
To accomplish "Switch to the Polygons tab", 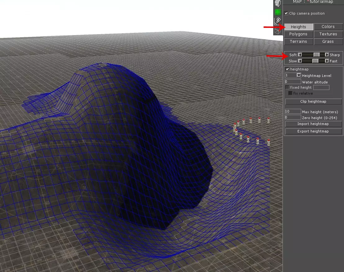I will click(298, 34).
